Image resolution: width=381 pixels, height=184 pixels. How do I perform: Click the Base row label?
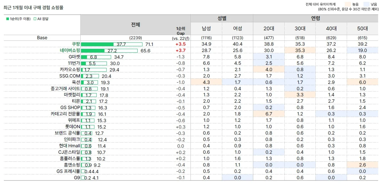point(42,38)
